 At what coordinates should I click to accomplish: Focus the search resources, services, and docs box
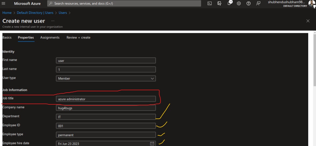[124, 3]
